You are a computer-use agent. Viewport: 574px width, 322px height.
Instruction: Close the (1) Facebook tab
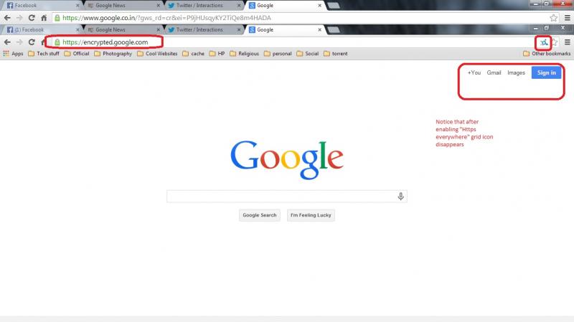click(77, 30)
